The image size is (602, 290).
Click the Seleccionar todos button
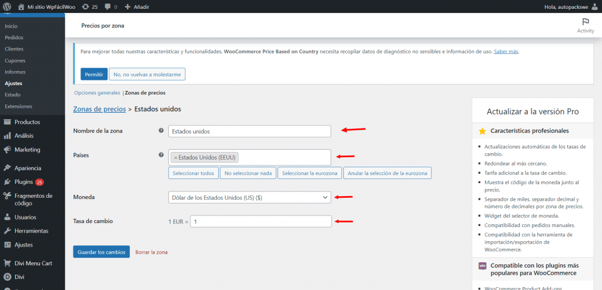point(193,173)
